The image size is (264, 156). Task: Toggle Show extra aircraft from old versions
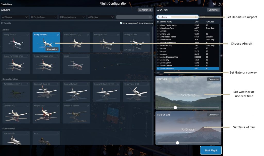[x=121, y=23]
